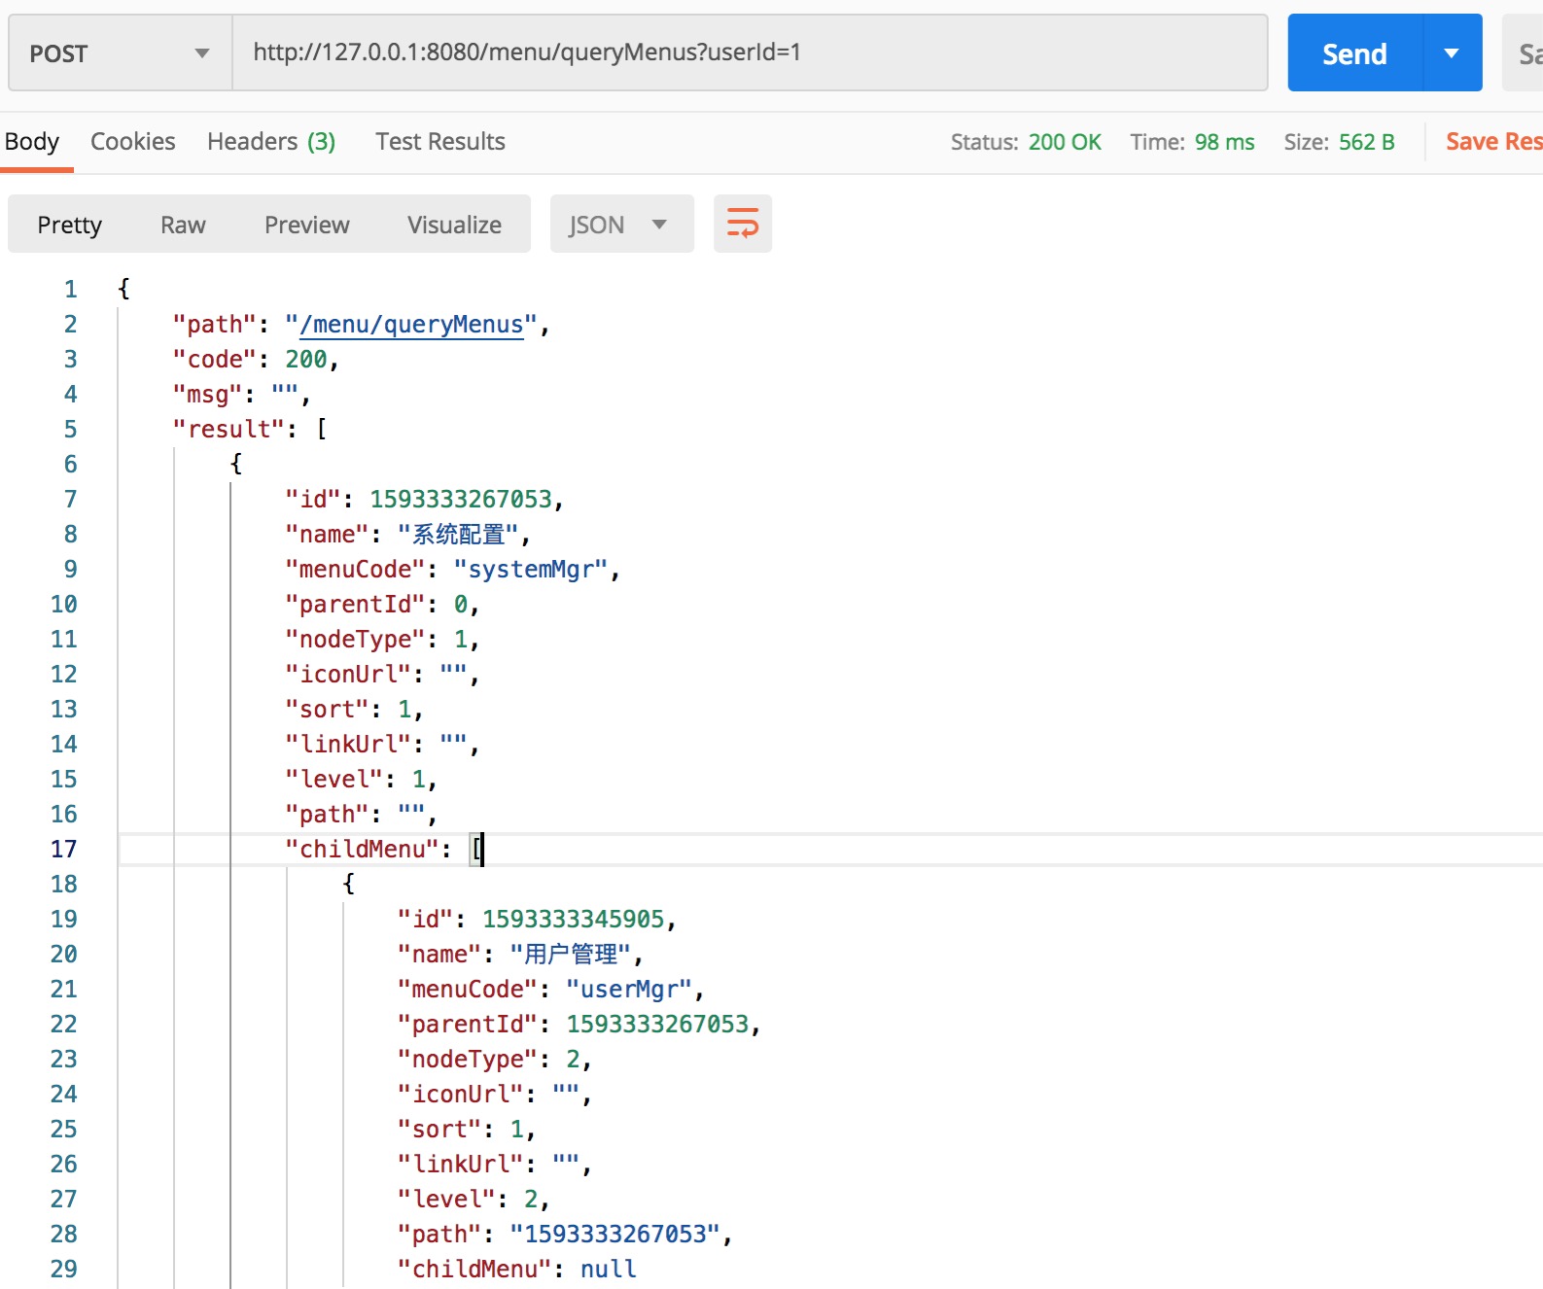Click line number 17 in gutter
The height and width of the screenshot is (1289, 1543).
point(63,850)
